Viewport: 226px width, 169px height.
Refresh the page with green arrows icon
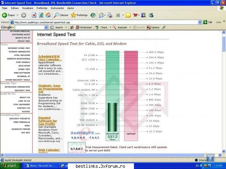(41, 15)
